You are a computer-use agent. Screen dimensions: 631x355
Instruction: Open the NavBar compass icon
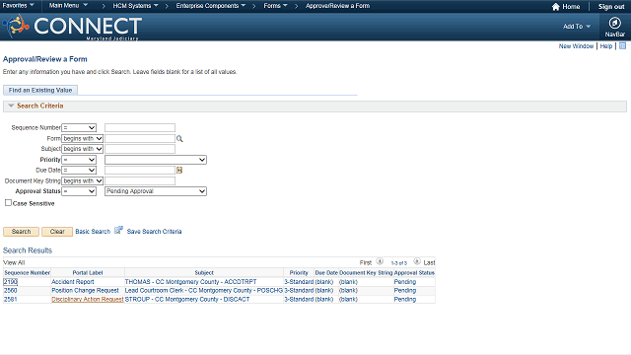[x=614, y=23]
